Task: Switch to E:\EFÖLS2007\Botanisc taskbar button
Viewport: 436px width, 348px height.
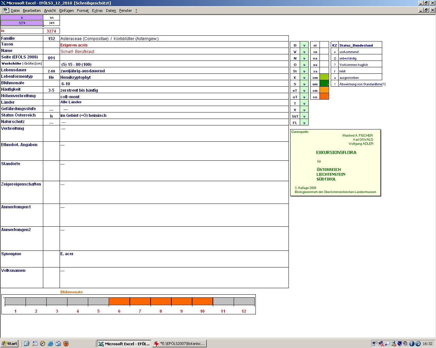Action: coord(180,344)
